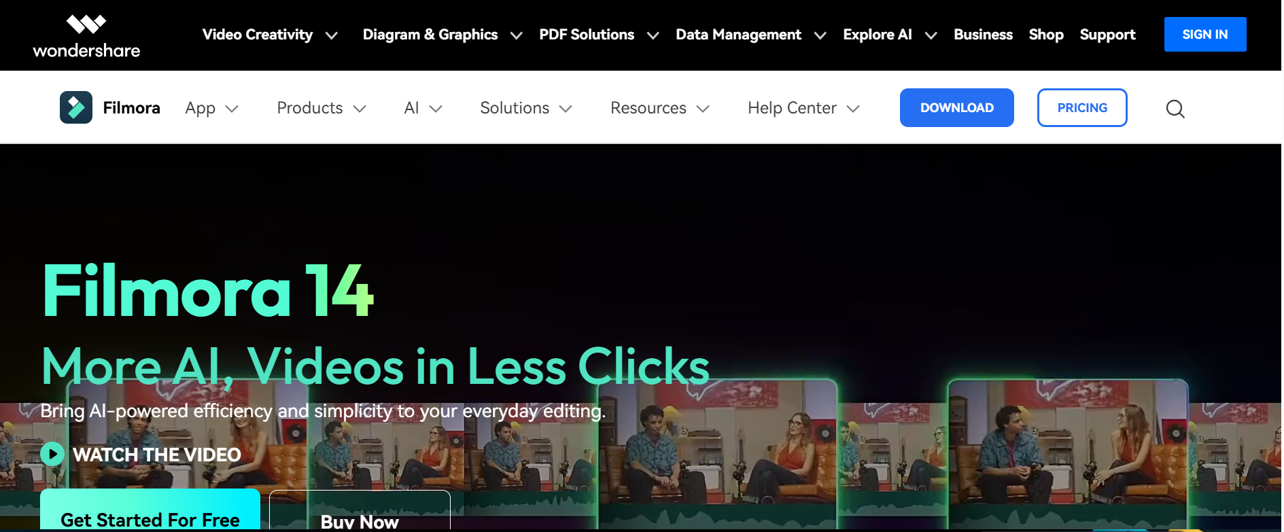Expand the Resources dropdown chevron
The width and height of the screenshot is (1284, 532).
(703, 109)
